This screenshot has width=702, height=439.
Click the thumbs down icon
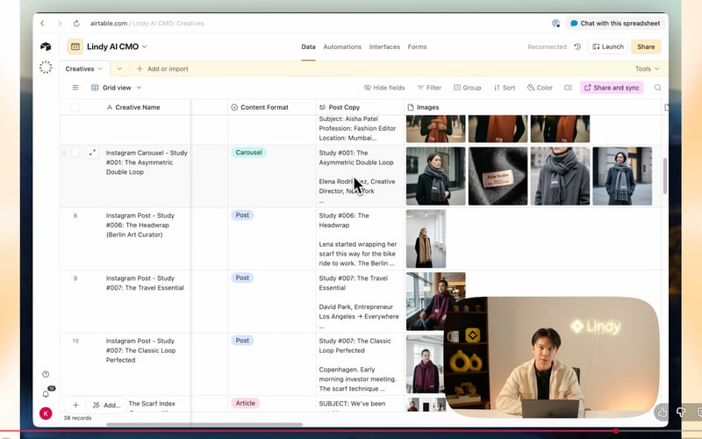pos(681,412)
